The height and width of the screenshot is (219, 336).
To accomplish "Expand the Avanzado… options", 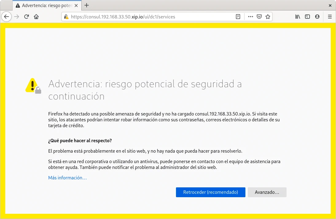I will 267,192.
